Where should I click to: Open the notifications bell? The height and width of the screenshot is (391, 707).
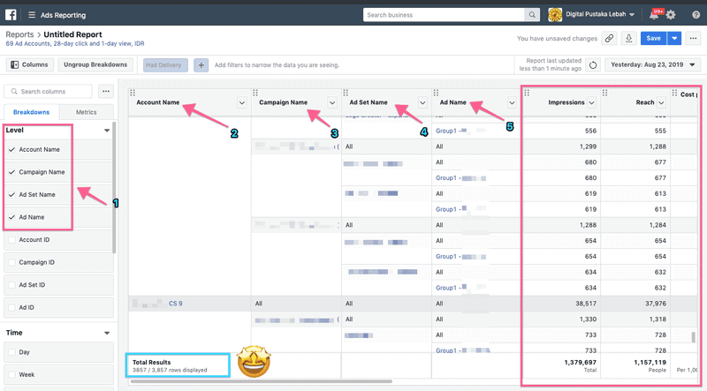tap(654, 15)
